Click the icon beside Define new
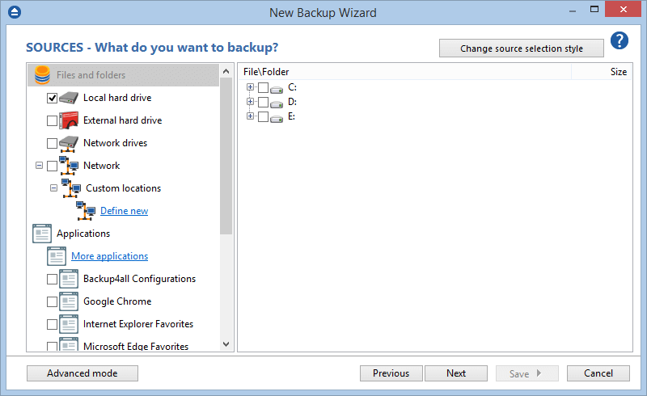 (x=86, y=211)
